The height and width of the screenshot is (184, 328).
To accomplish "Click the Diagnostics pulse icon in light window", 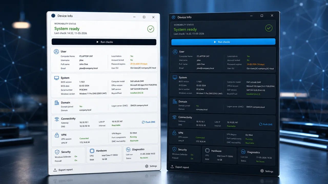I will pos(128,149).
